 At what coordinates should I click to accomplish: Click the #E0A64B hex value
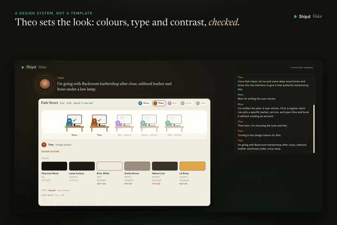[x=184, y=181]
